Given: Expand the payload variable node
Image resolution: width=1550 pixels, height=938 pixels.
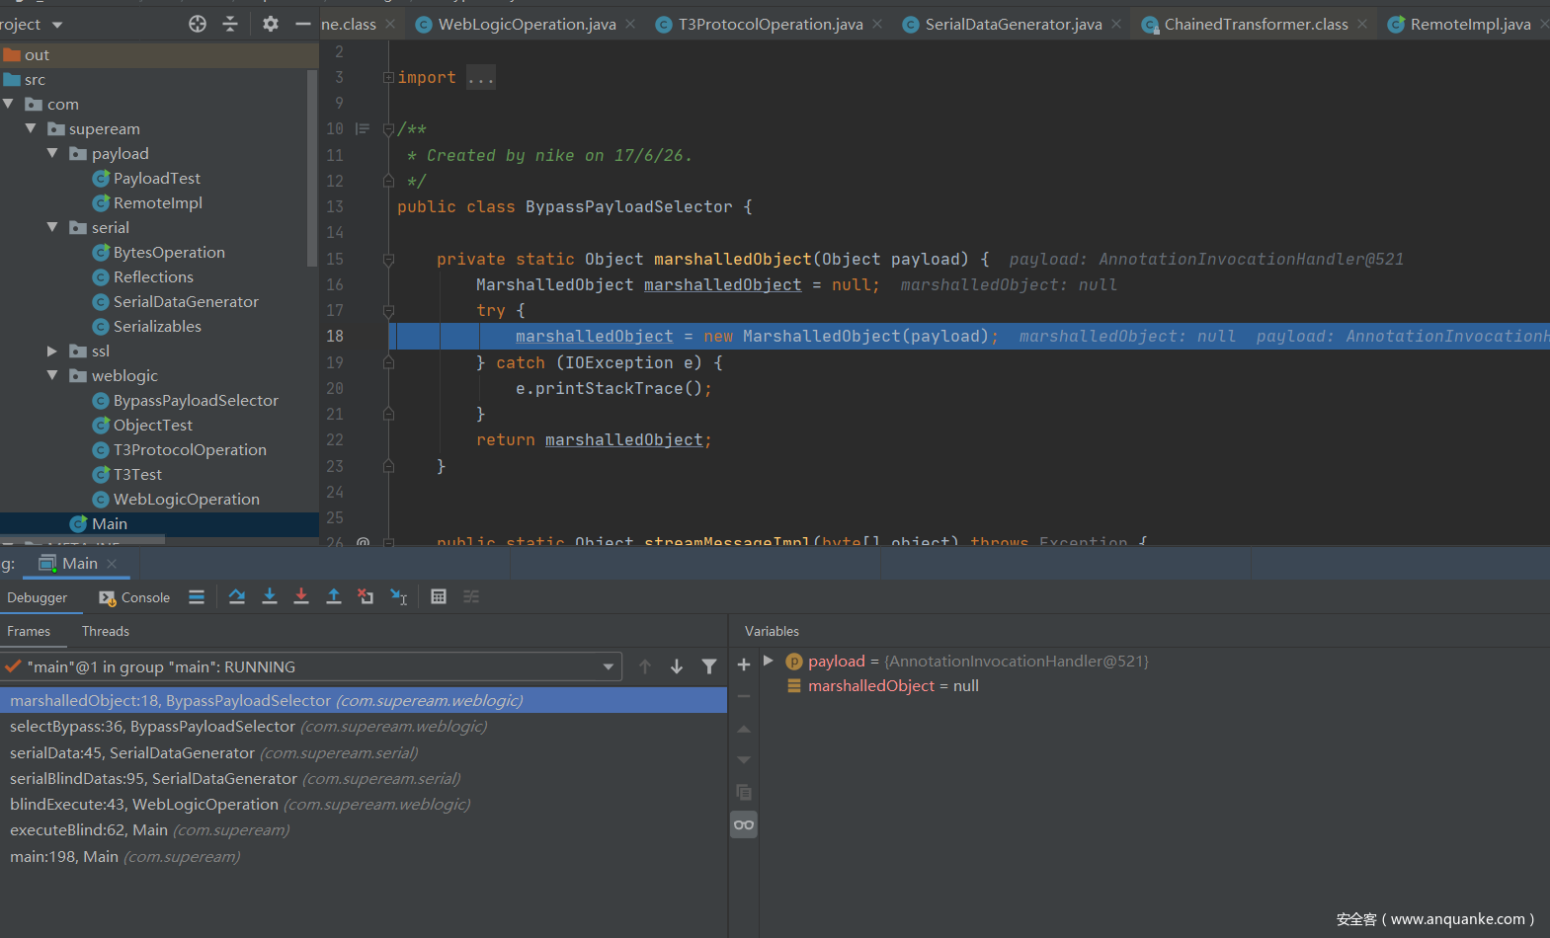Looking at the screenshot, I should pyautogui.click(x=769, y=661).
